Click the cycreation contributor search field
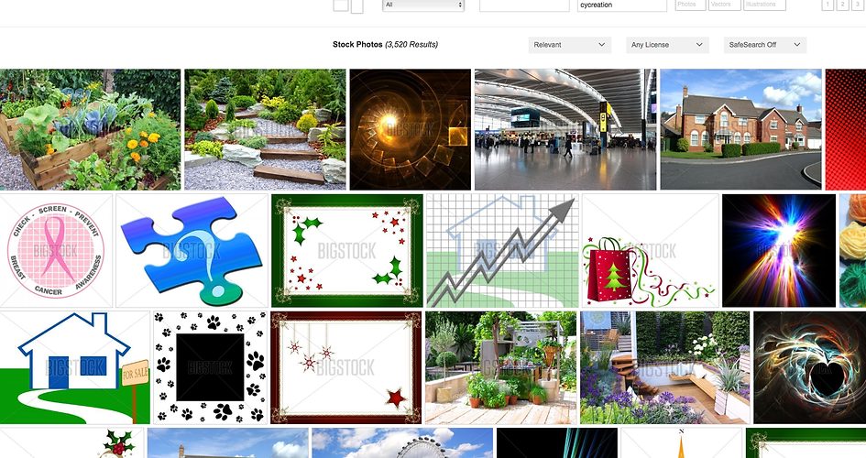 click(x=622, y=5)
